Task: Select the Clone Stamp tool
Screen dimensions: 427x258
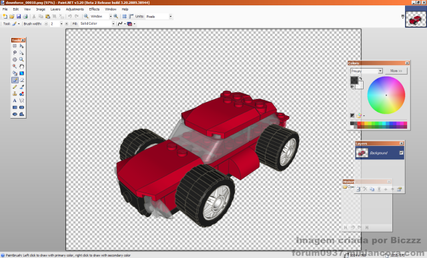Action: tap(15, 93)
